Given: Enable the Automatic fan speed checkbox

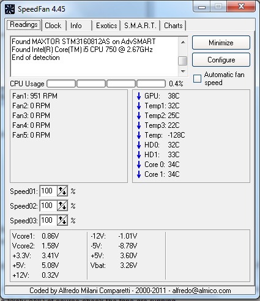Looking at the screenshot, I should point(197,78).
